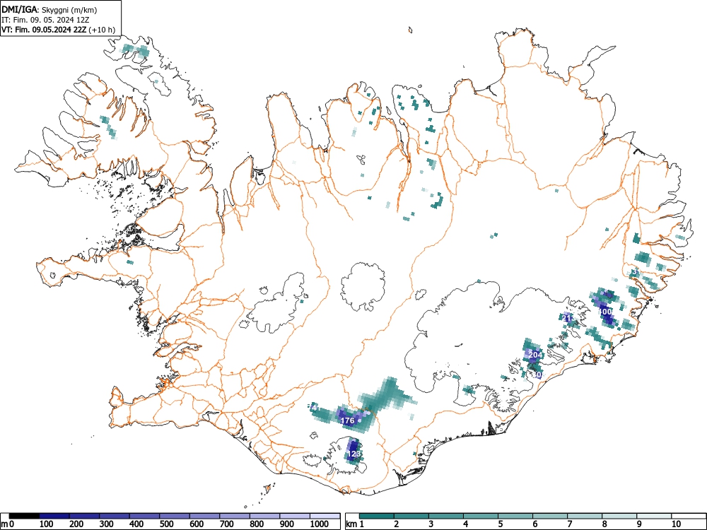Click the km '6' legend label
The width and height of the screenshot is (707, 530).
pyautogui.click(x=535, y=524)
